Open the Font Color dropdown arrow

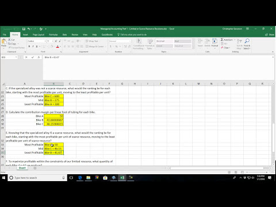60,47
